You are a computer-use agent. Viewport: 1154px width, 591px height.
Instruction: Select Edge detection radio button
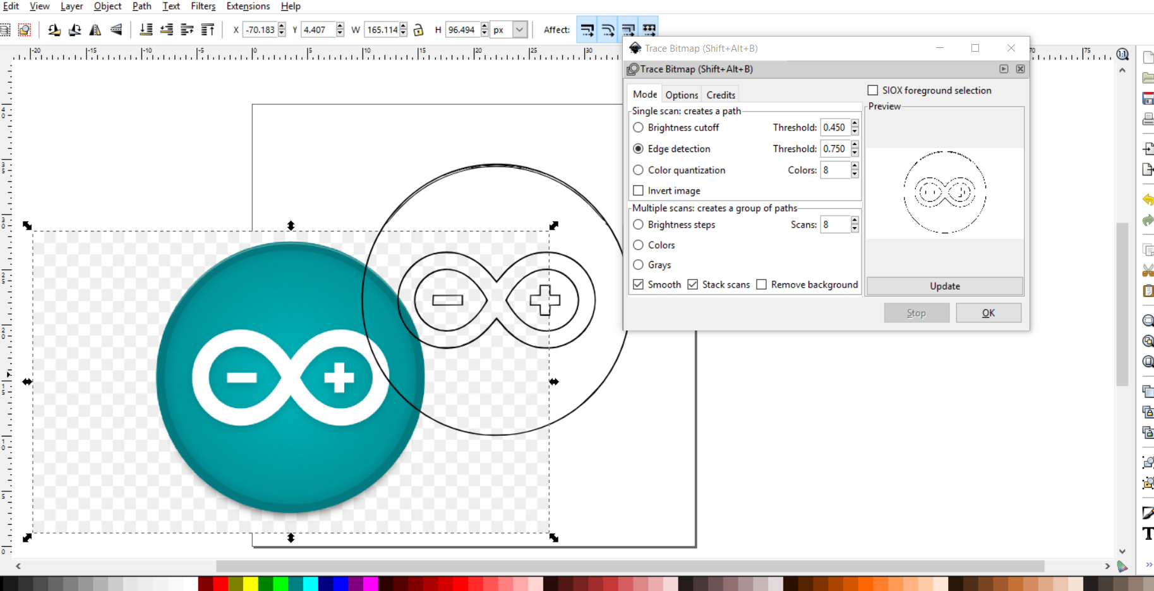[x=639, y=149]
